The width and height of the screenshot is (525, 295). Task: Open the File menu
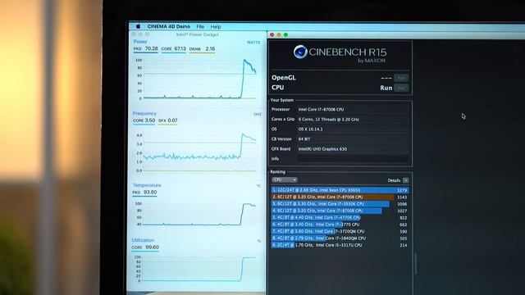pos(200,26)
